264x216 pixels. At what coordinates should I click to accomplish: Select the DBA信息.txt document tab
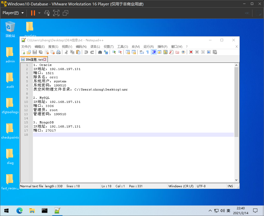click(33, 60)
